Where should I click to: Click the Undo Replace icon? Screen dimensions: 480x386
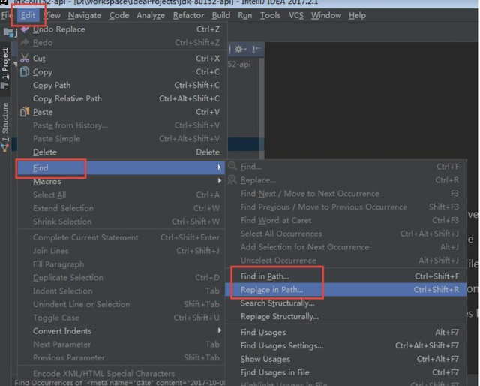click(25, 29)
